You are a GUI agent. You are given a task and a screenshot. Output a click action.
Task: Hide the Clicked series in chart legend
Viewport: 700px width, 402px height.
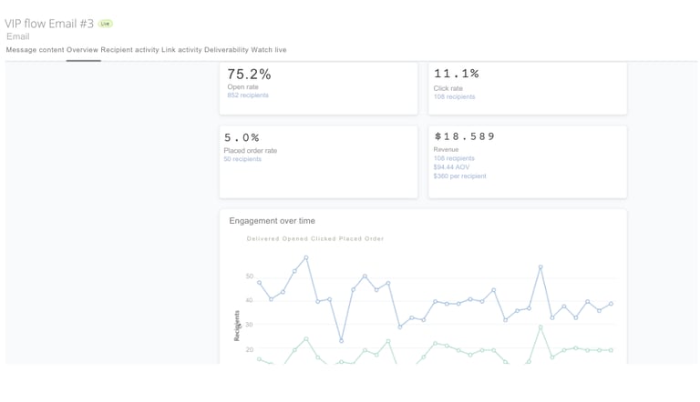pos(325,239)
